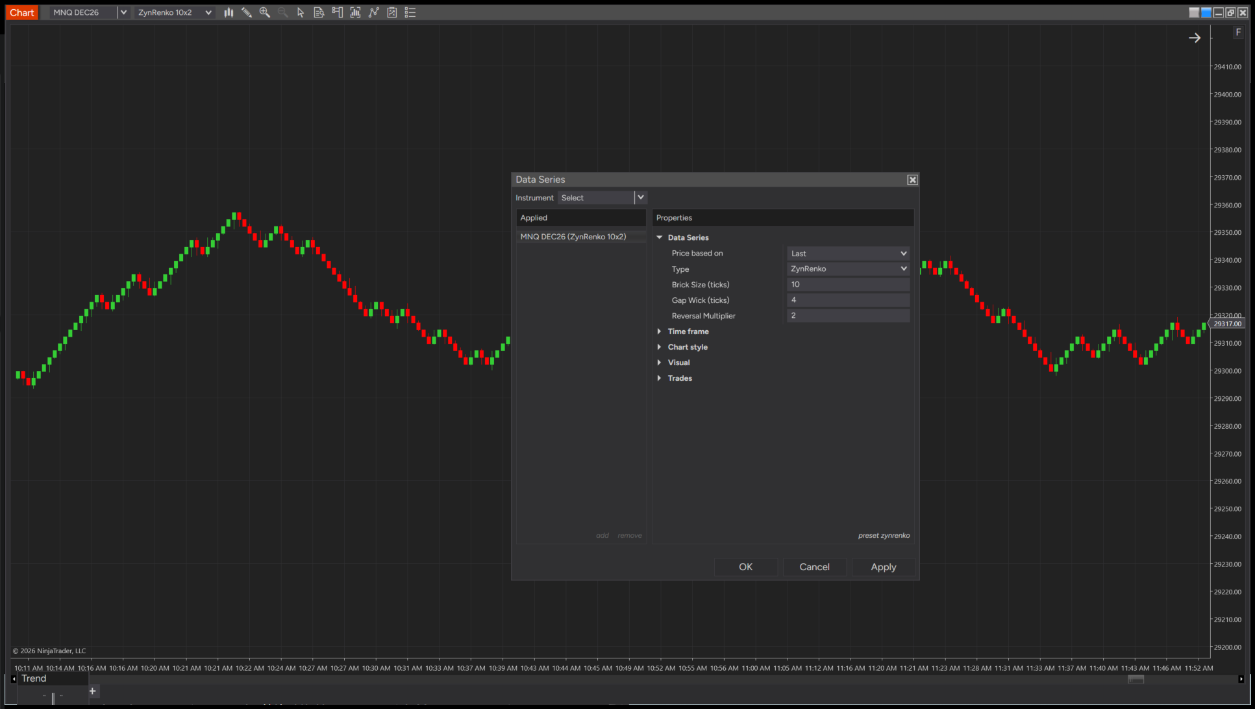
Task: Click the Reversal Multiplier input field
Action: coord(848,315)
